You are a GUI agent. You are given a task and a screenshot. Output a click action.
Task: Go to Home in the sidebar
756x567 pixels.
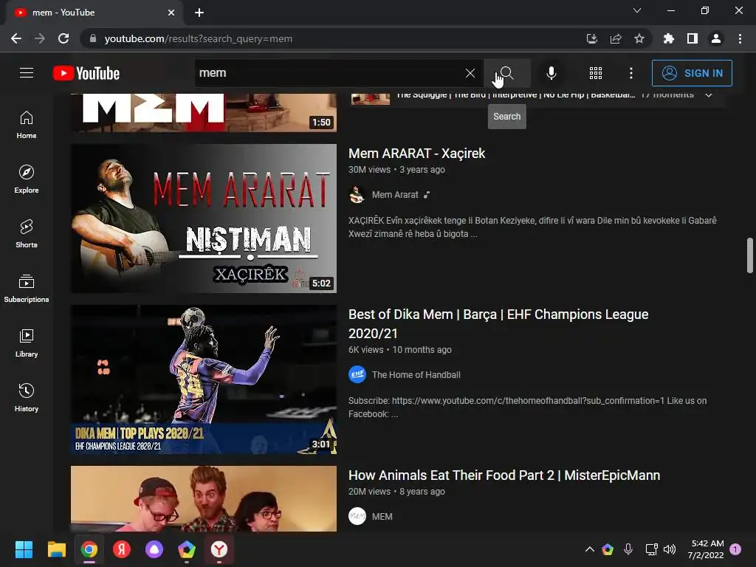point(27,125)
